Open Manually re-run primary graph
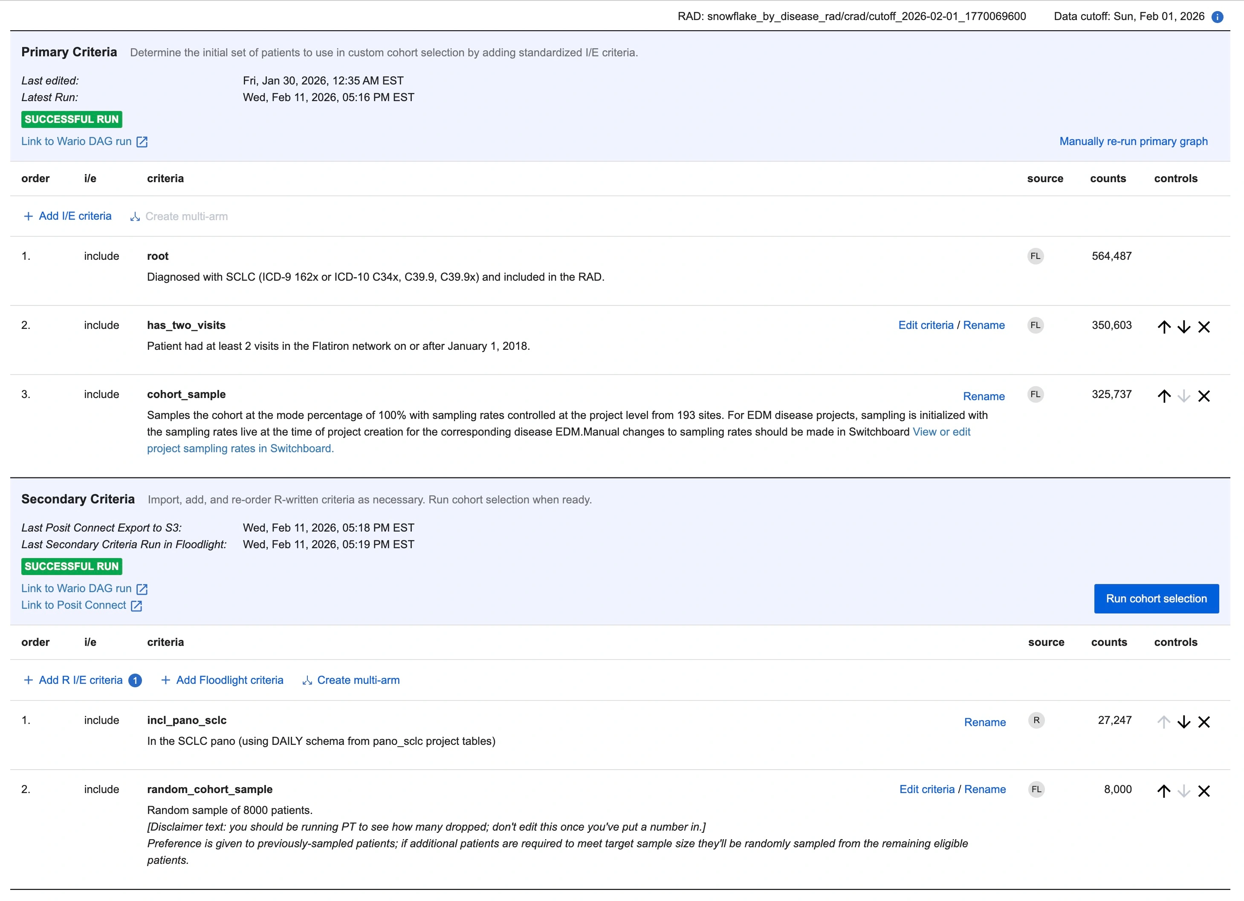Screen dimensions: 1244x901 (x=1133, y=142)
